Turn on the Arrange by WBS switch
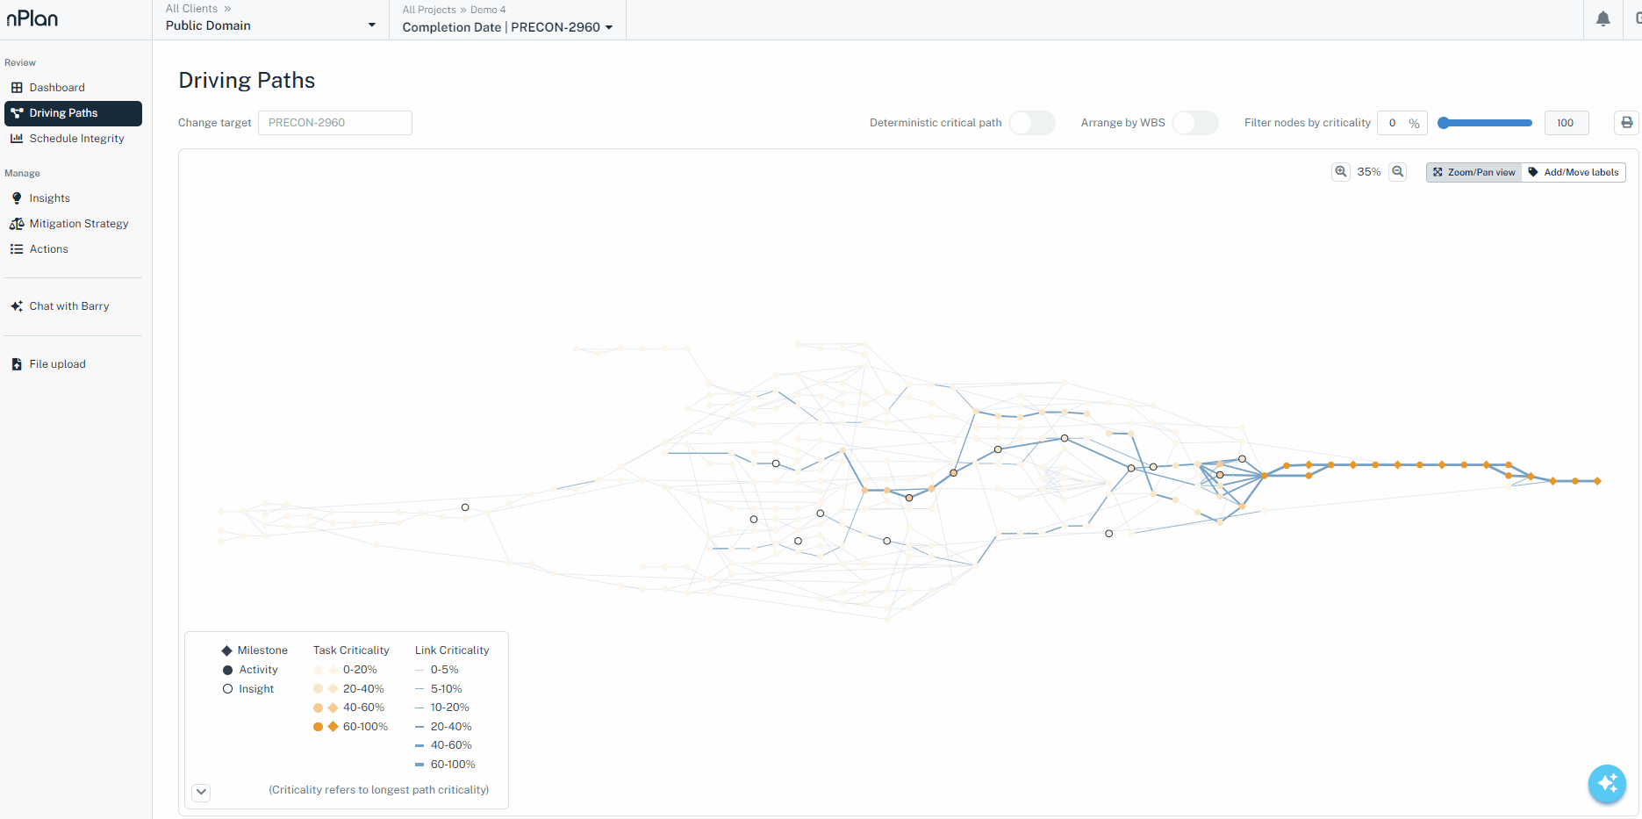 point(1195,122)
